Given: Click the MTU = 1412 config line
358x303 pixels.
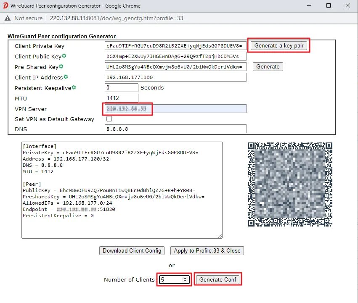Looking at the screenshot, I should pos(38,171).
